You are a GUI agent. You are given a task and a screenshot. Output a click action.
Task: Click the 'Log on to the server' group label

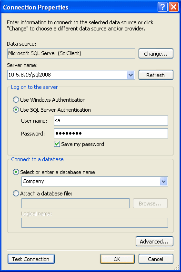34,87
